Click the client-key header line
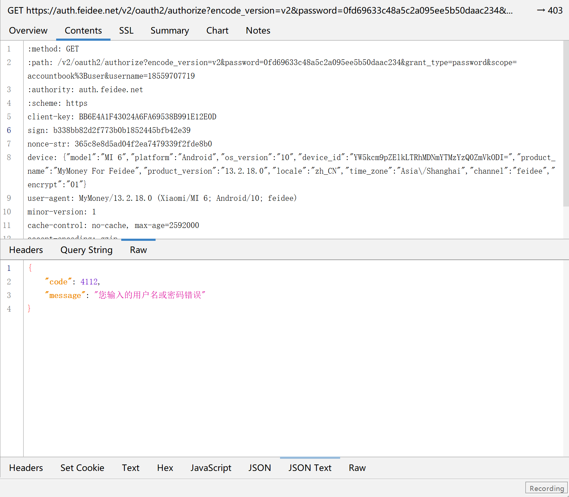569x497 pixels. click(122, 117)
